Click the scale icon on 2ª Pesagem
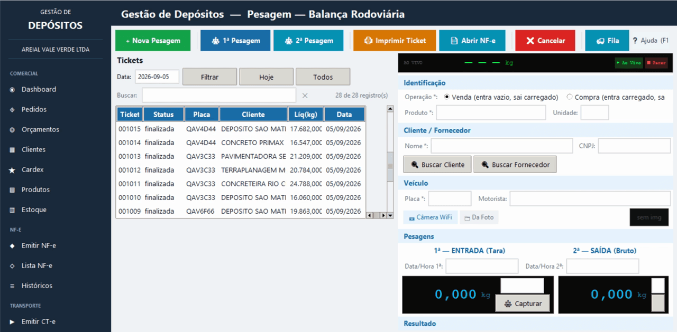 coord(288,41)
